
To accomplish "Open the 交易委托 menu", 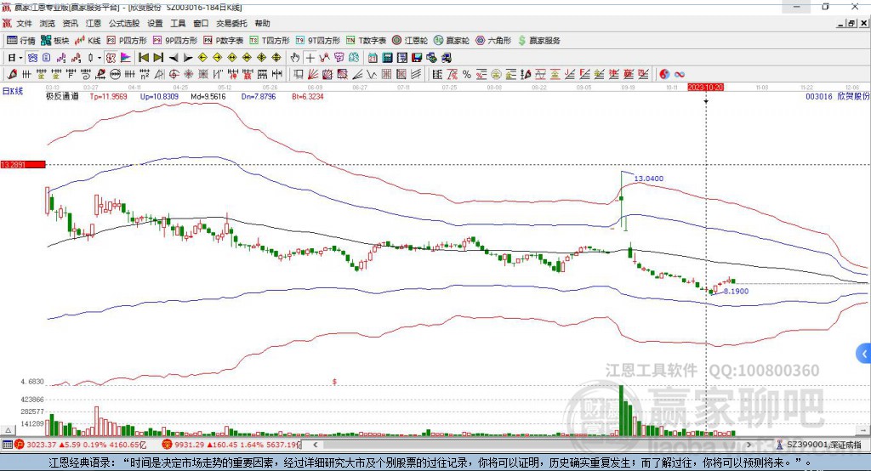I will [231, 23].
